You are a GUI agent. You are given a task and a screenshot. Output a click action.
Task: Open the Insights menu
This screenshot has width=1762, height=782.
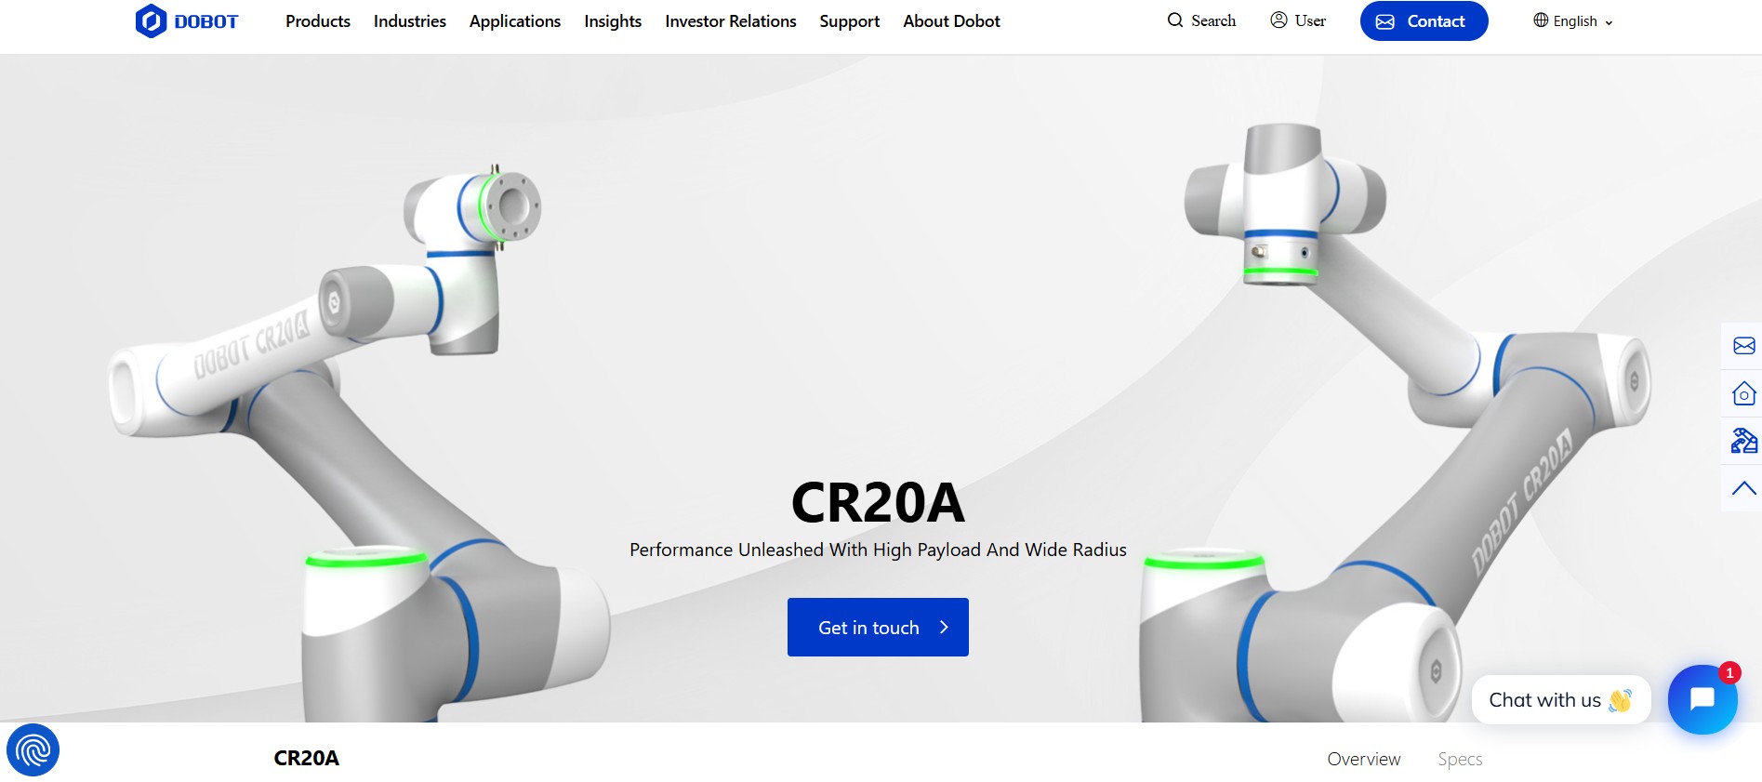[x=613, y=21]
